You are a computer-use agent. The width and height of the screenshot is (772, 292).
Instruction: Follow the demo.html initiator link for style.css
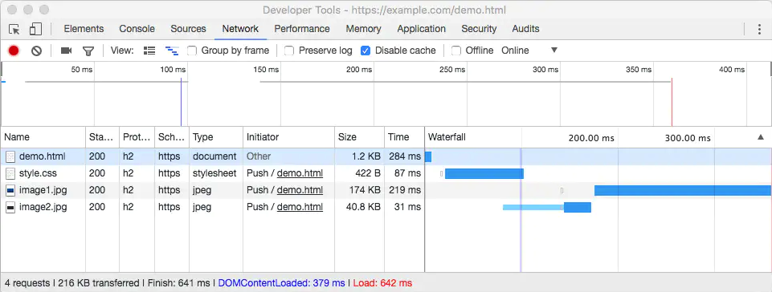point(300,173)
